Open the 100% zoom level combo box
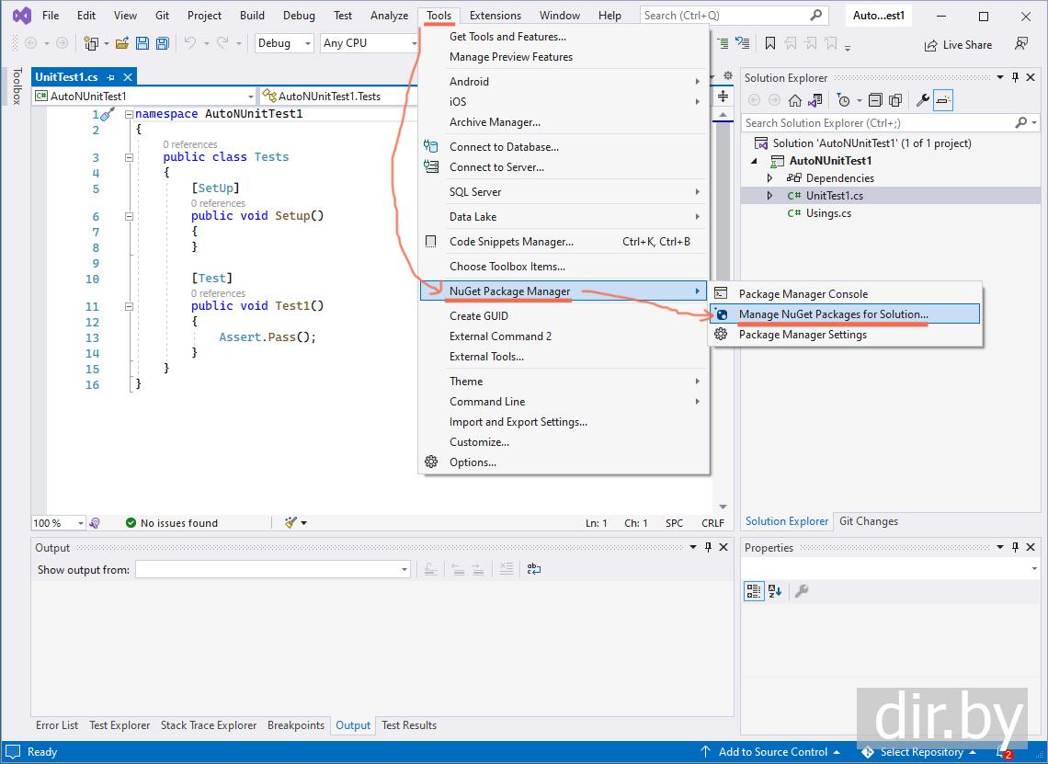 [59, 523]
